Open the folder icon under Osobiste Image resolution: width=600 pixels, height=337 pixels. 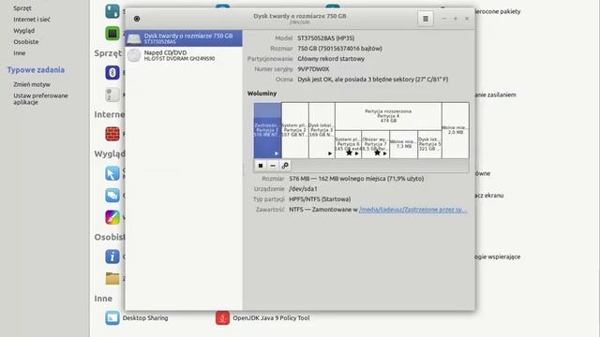click(112, 279)
